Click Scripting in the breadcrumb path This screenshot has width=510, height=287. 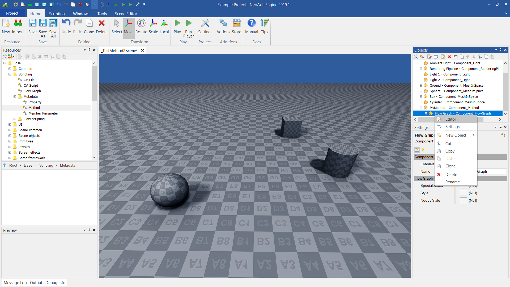pos(46,165)
